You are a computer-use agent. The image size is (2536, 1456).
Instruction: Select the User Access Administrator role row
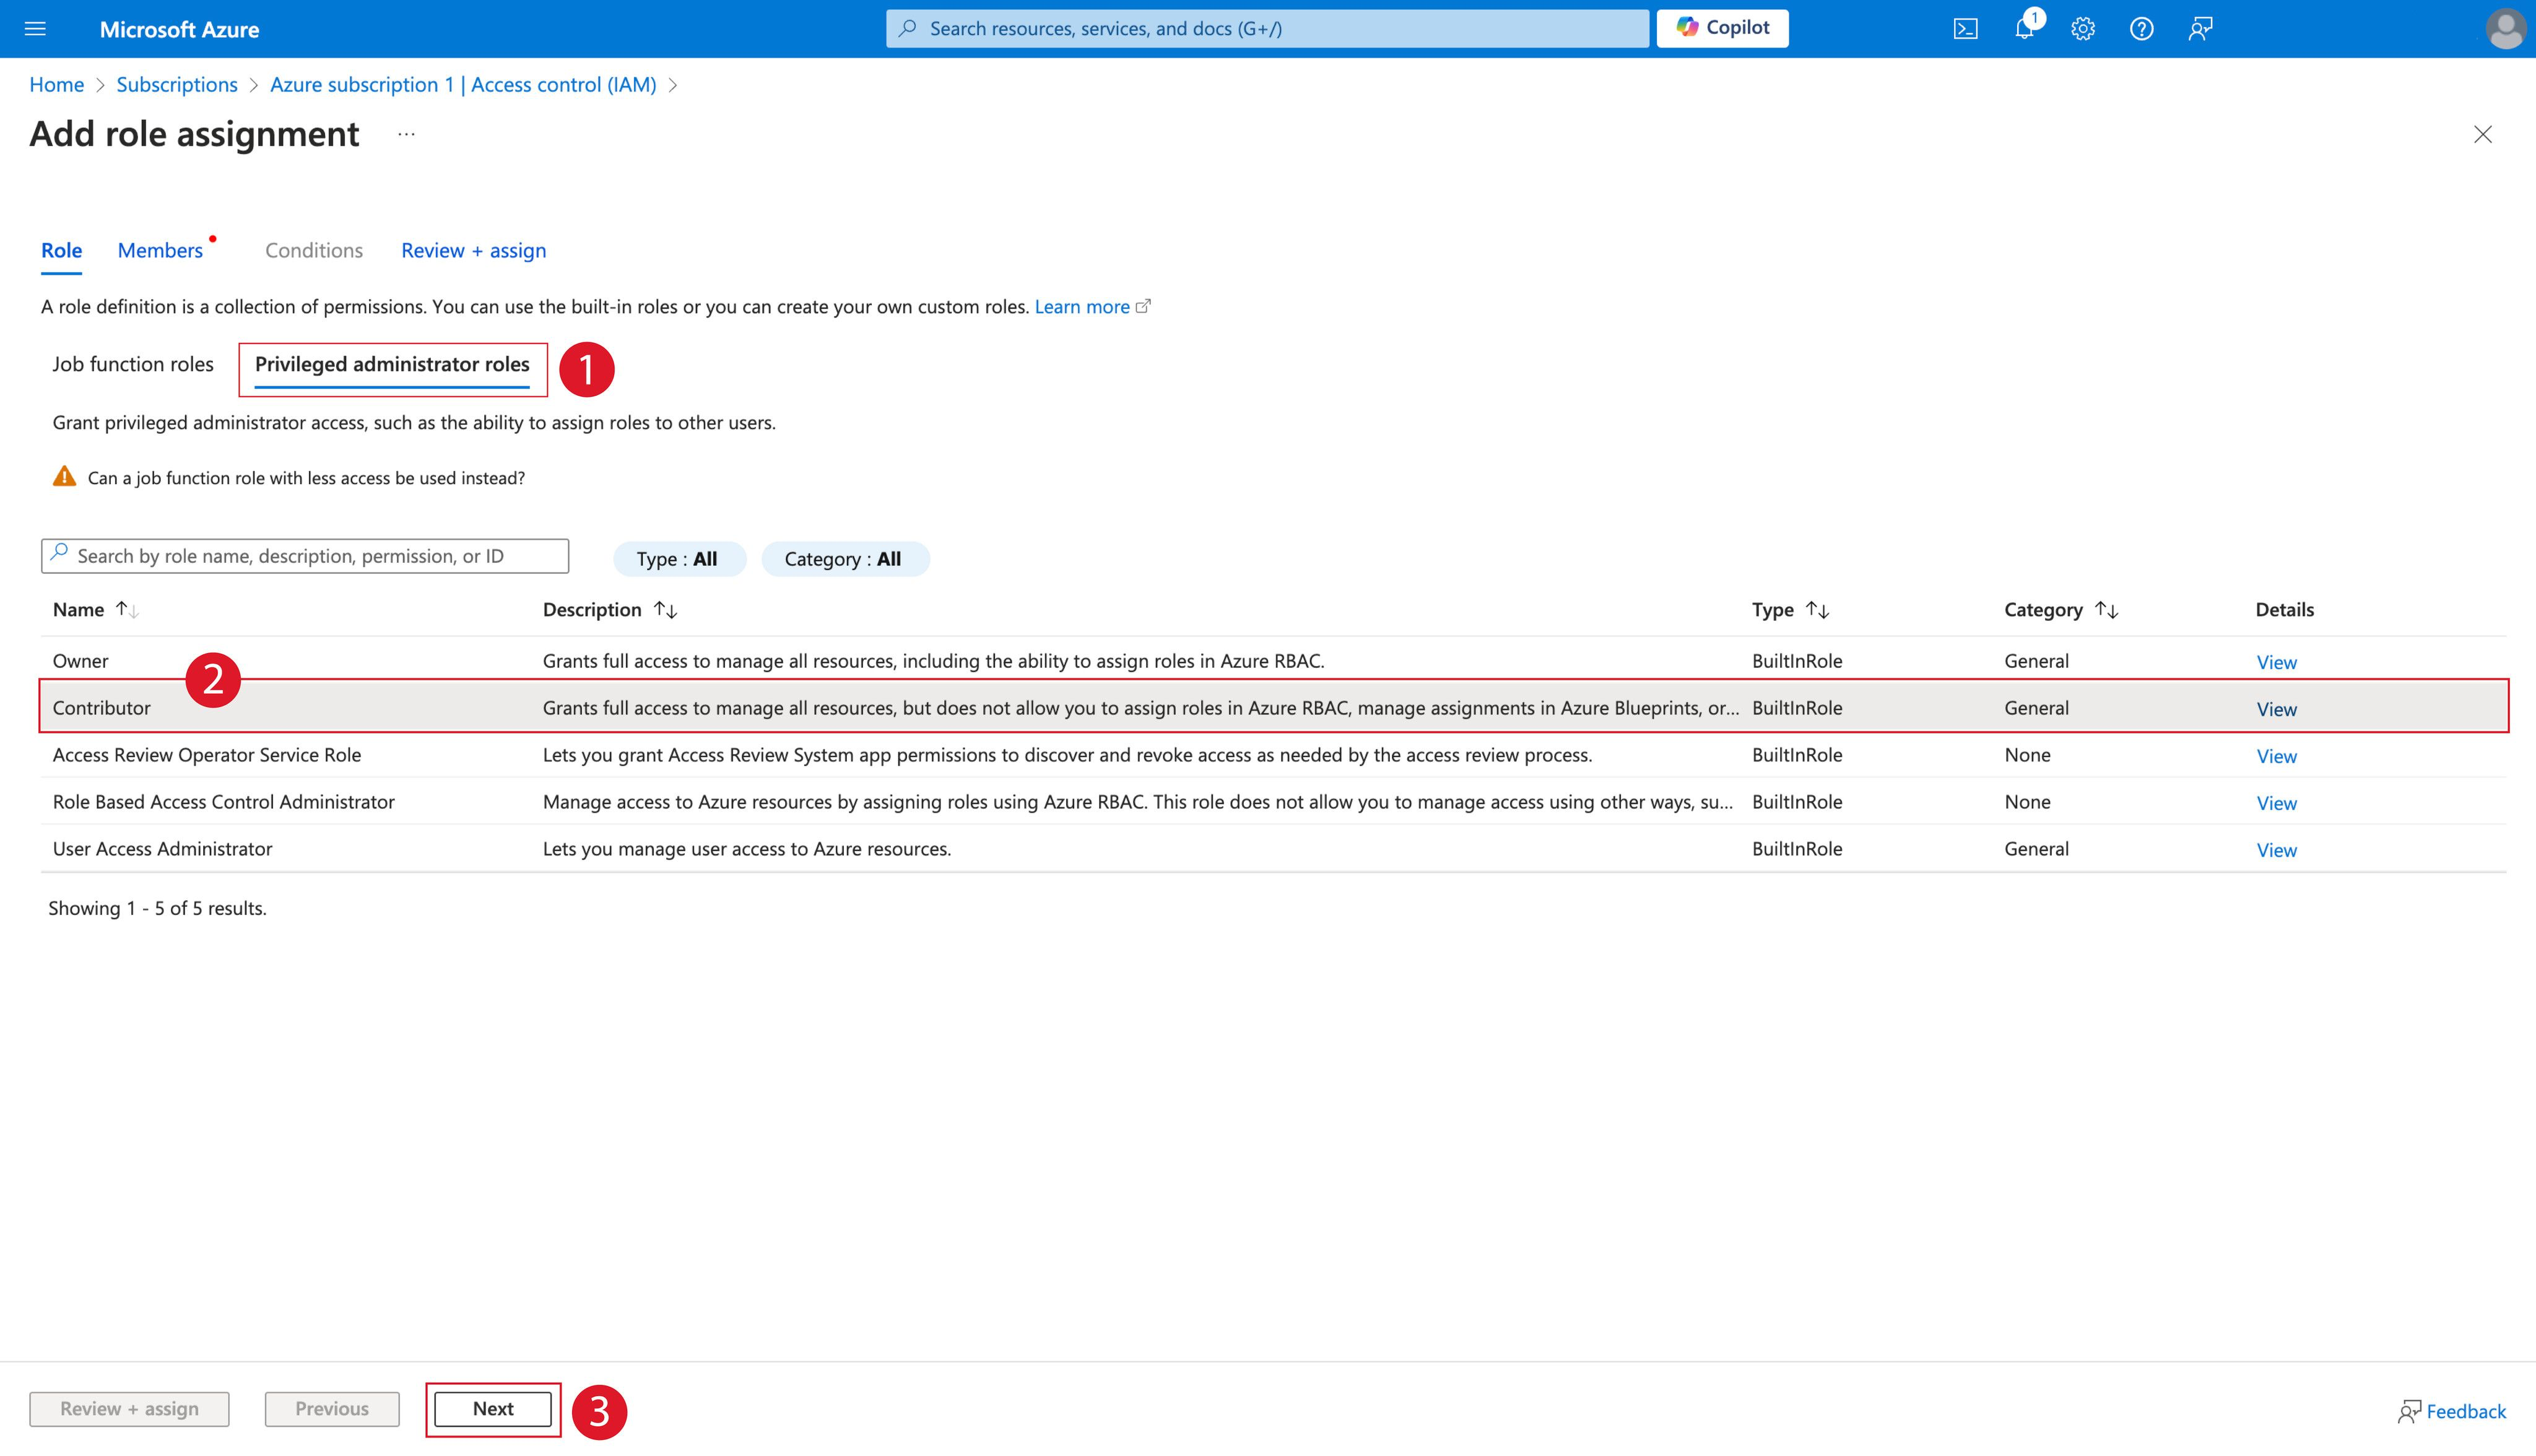tap(162, 849)
